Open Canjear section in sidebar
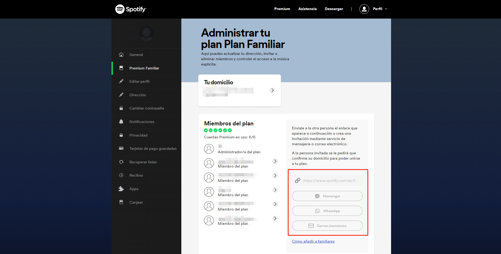 coord(146,203)
